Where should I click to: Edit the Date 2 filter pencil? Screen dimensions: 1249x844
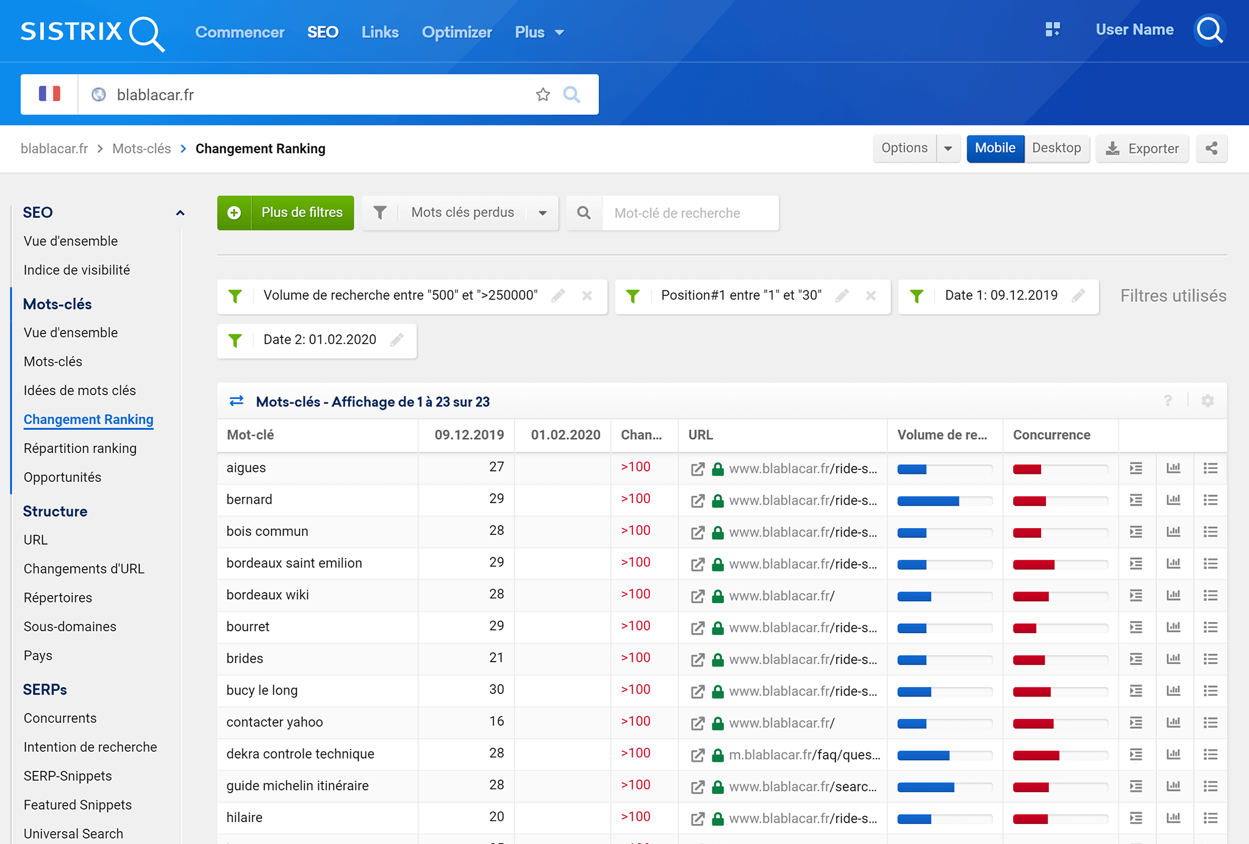click(397, 340)
